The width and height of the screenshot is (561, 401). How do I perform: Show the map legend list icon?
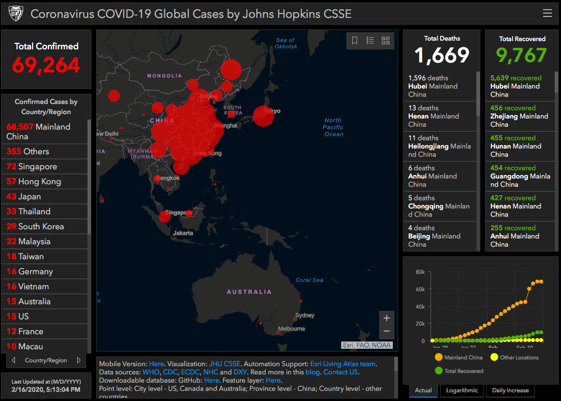(370, 41)
